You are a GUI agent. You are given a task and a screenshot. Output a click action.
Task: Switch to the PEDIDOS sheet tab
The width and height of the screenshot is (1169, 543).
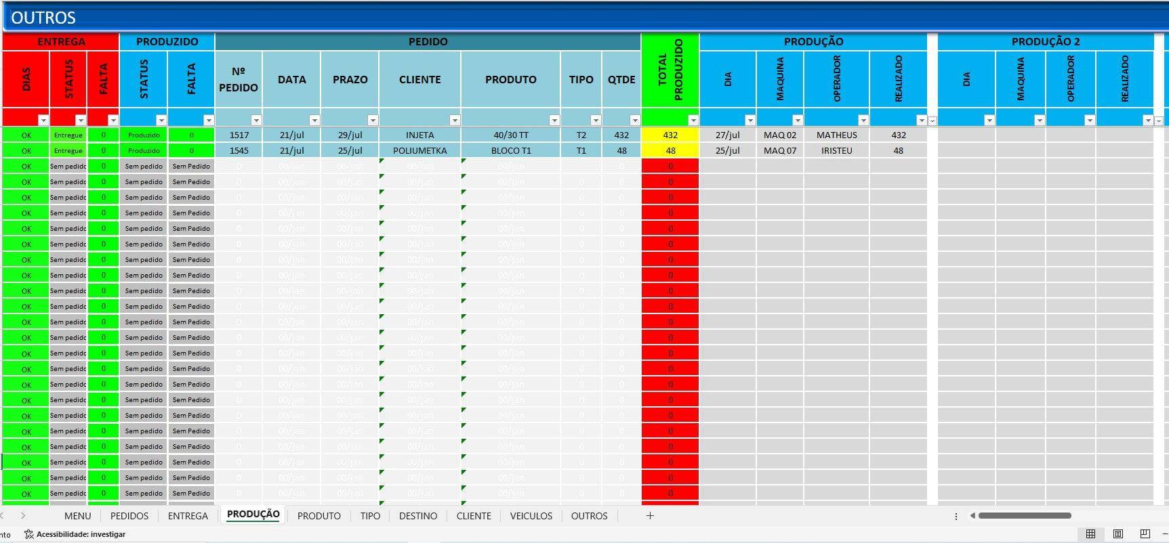(129, 516)
